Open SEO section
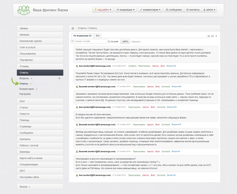 pos(40,171)
